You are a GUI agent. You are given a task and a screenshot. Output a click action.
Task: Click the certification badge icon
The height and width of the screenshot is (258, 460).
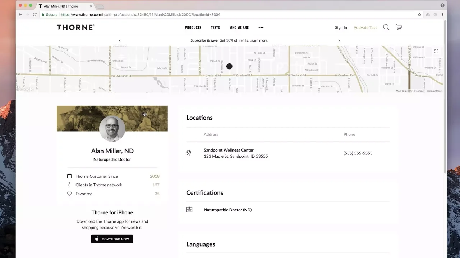click(x=189, y=210)
